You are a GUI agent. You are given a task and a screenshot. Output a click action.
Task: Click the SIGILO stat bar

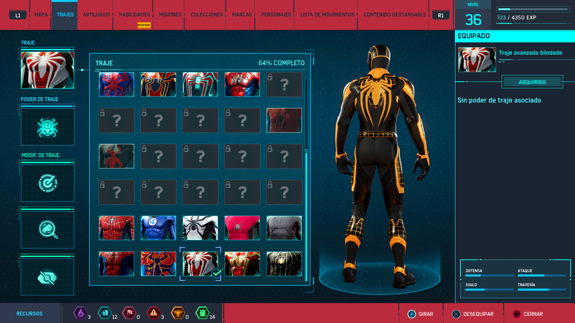click(x=489, y=290)
